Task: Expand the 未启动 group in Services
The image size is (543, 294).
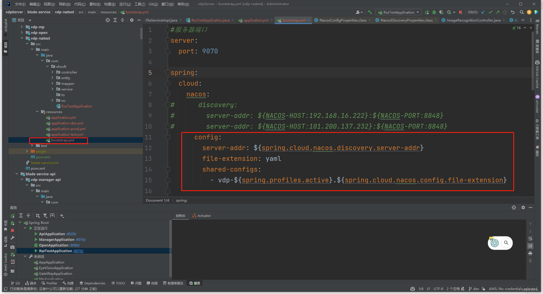Action: (25, 256)
